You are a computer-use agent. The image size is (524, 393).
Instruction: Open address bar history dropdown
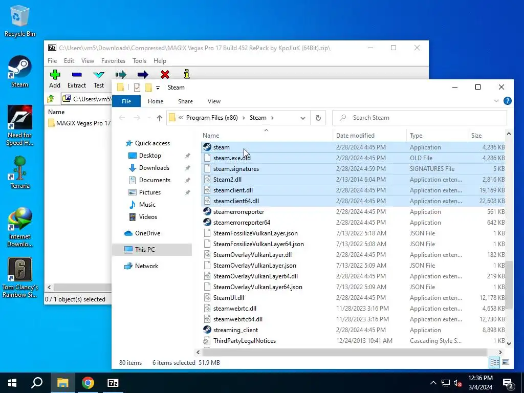click(x=303, y=118)
